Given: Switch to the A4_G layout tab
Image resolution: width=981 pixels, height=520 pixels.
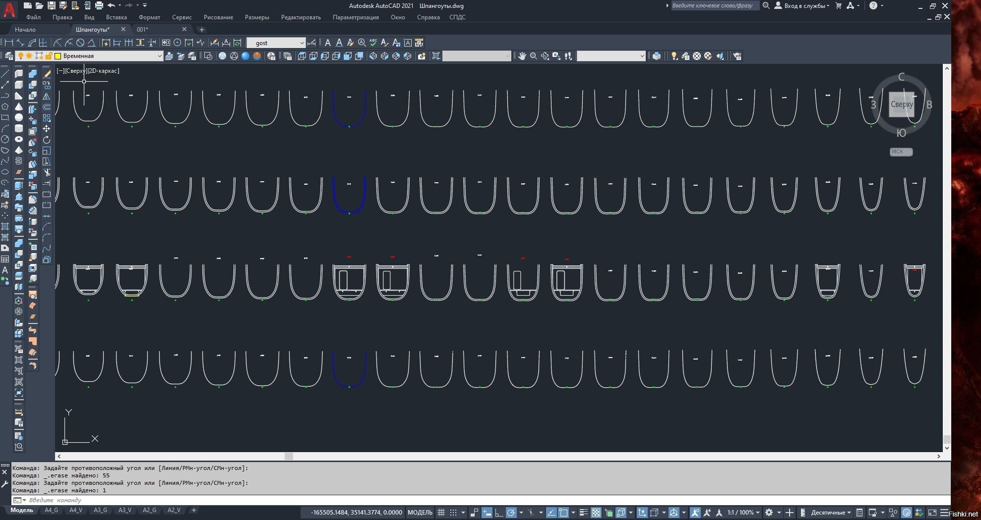Looking at the screenshot, I should click(x=51, y=510).
